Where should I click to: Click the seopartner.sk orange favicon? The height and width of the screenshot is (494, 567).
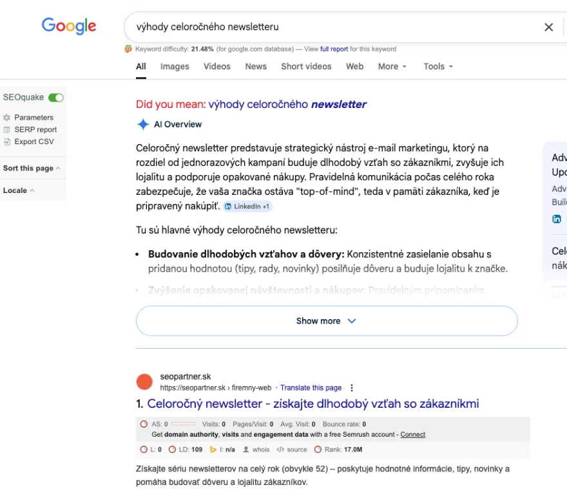(144, 382)
